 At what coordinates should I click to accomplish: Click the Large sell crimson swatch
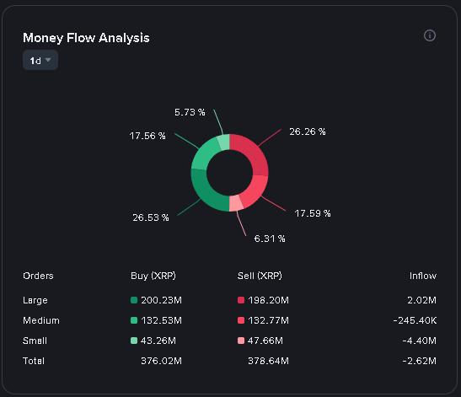pyautogui.click(x=241, y=300)
